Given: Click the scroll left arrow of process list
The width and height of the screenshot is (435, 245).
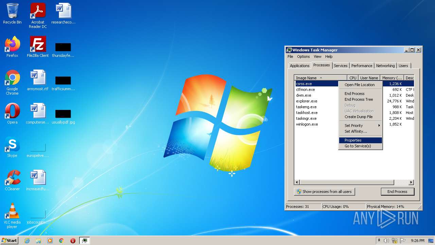Looking at the screenshot, I should 297,182.
